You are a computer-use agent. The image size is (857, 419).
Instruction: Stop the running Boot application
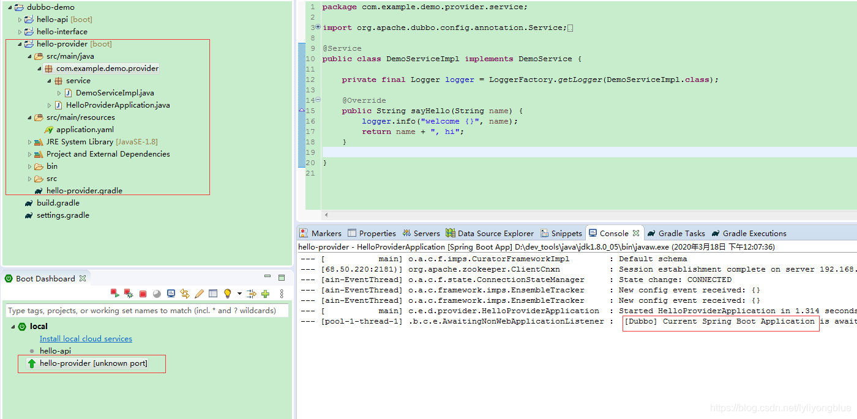click(x=143, y=293)
